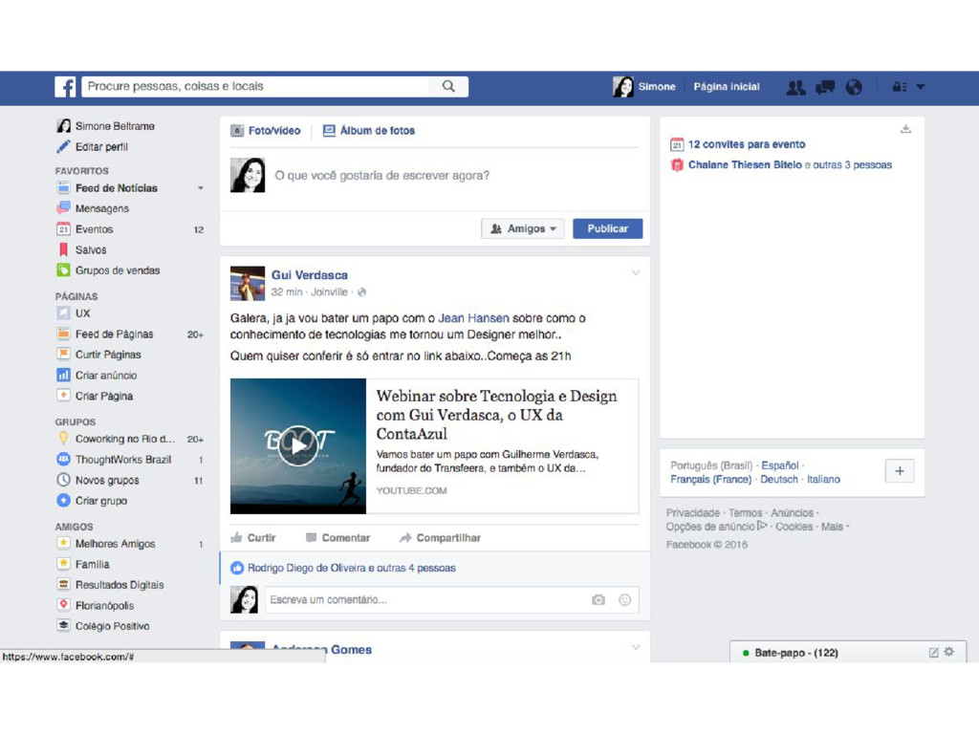Open the friend requests icon

coord(795,87)
